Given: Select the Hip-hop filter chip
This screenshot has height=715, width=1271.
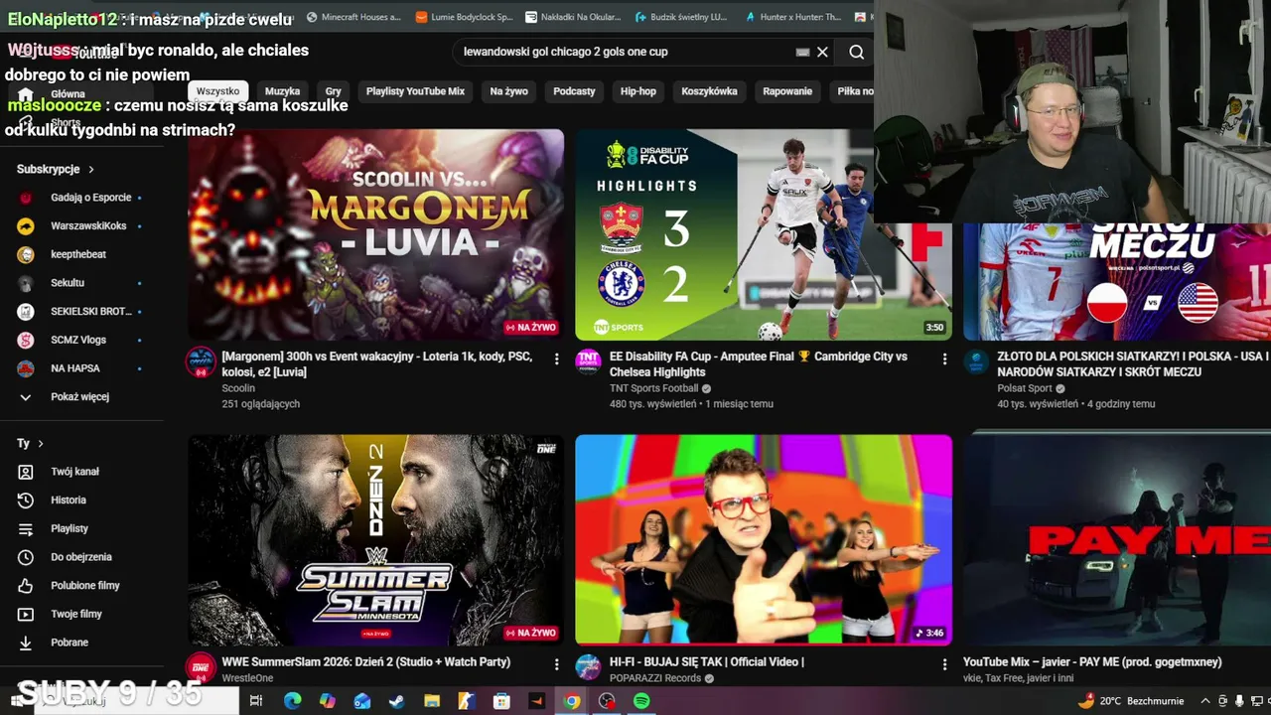Looking at the screenshot, I should tap(638, 91).
